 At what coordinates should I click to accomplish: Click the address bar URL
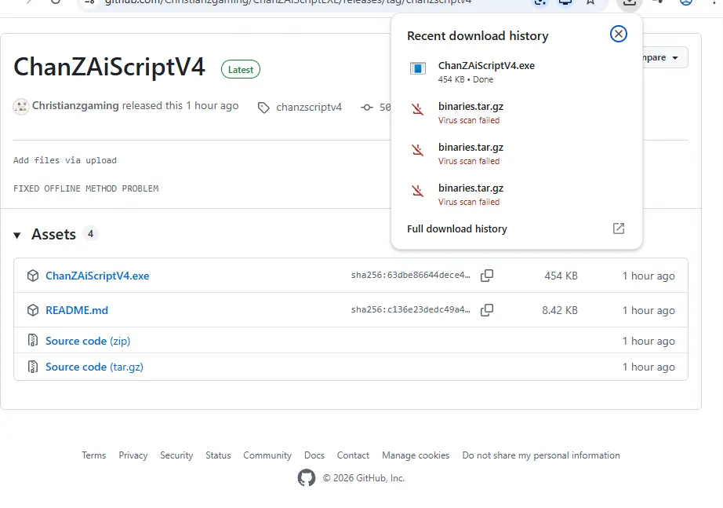(289, 2)
